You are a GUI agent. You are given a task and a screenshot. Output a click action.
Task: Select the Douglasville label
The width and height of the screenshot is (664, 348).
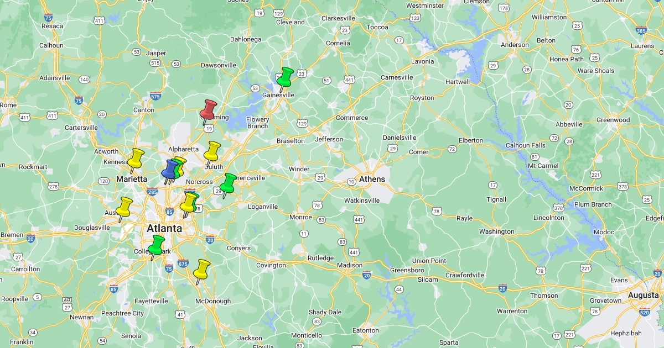[x=92, y=227]
